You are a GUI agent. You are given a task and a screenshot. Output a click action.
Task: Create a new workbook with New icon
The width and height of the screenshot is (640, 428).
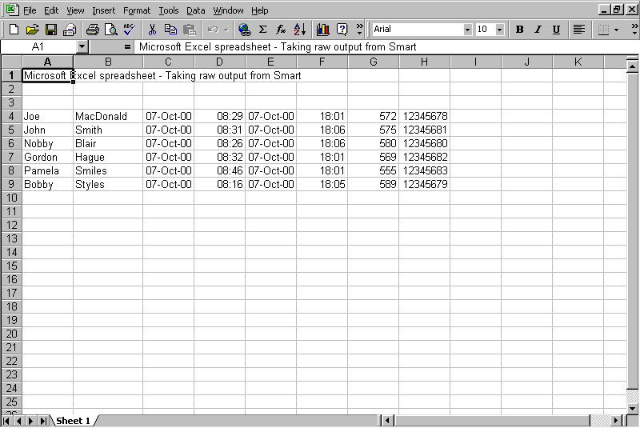pos(14,30)
